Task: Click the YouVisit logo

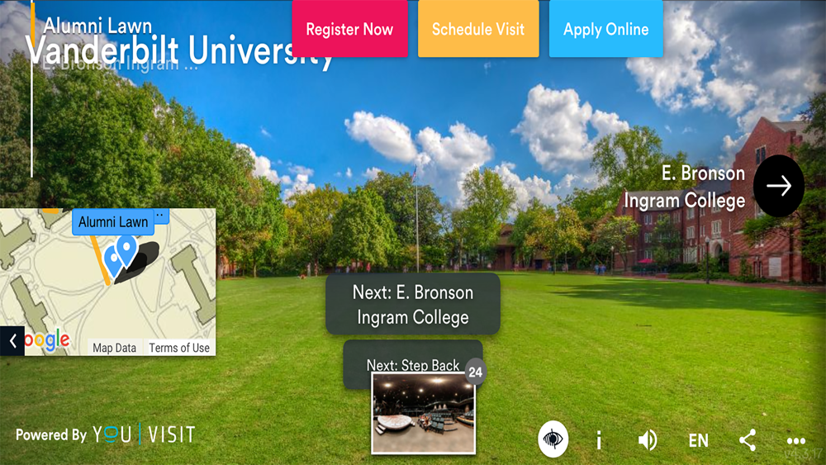Action: point(143,434)
